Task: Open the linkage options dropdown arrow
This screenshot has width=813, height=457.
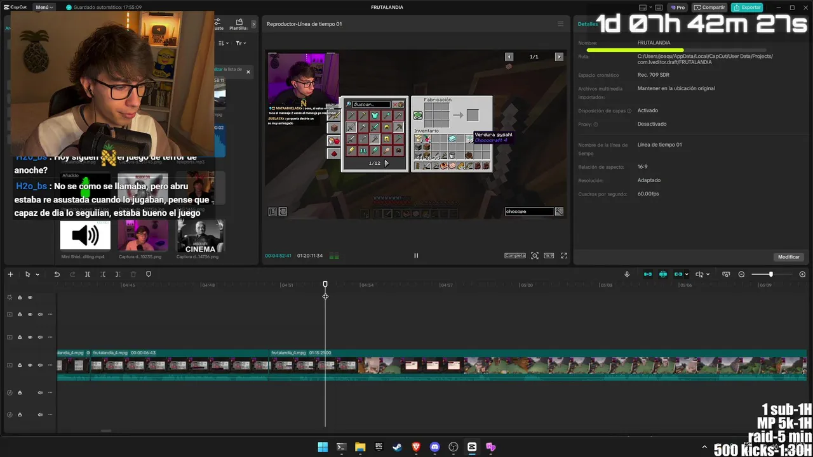Action: 687,275
